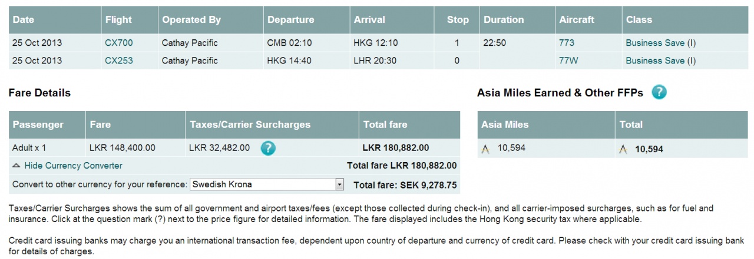This screenshot has height=259, width=754.
Task: Click Business Save class for CX253 flight
Action: (660, 60)
